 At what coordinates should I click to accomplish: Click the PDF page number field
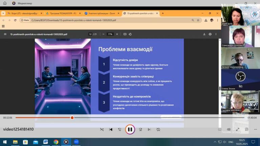90,34
